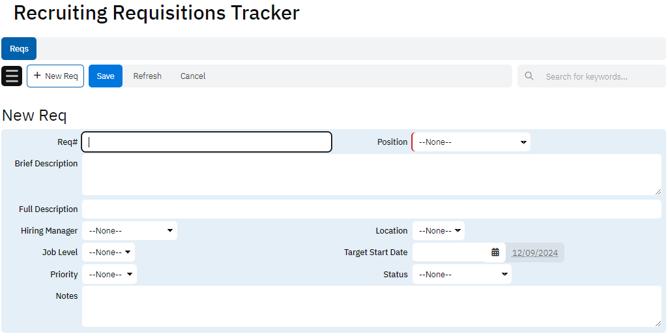668x336 pixels.
Task: Click the 12/09/2024 date shortcut
Action: coord(535,253)
